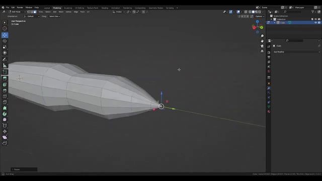Click the Blender logo menu icon
Viewport: 322px width, 181px height.
[x=3, y=8]
